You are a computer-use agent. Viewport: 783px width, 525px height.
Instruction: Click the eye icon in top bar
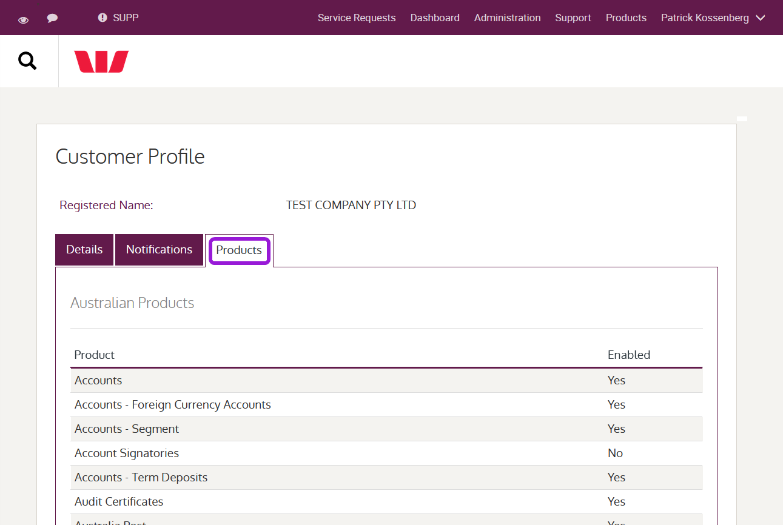[24, 19]
